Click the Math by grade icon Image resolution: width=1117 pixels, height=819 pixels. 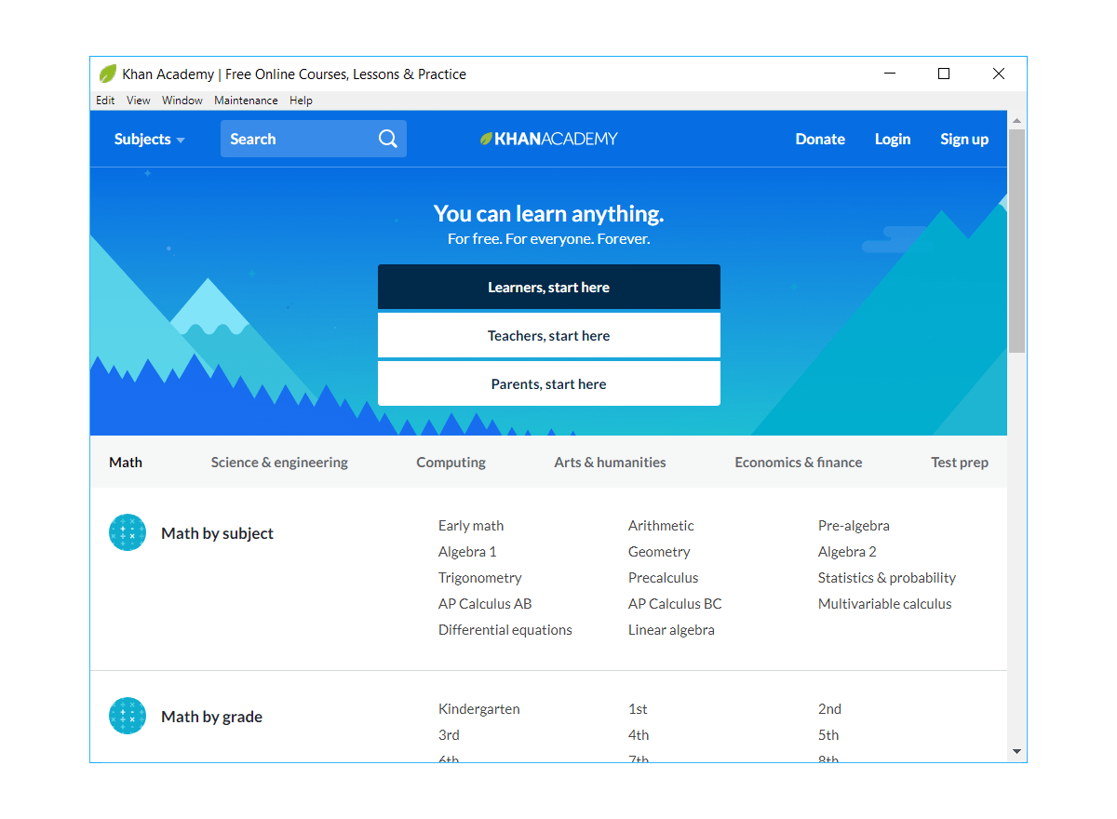[x=128, y=716]
